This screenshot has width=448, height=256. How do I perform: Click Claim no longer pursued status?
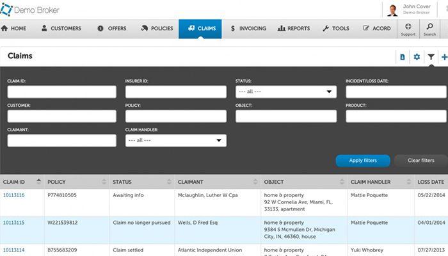141,223
